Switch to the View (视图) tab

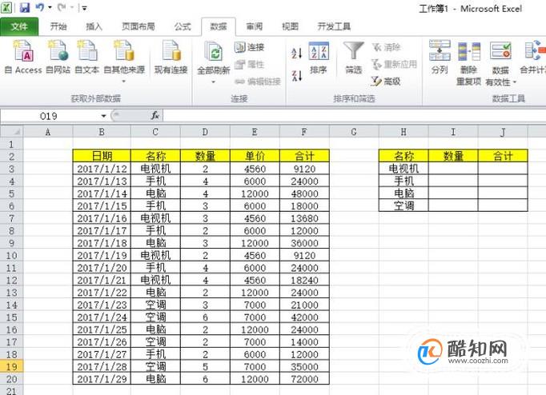click(290, 26)
